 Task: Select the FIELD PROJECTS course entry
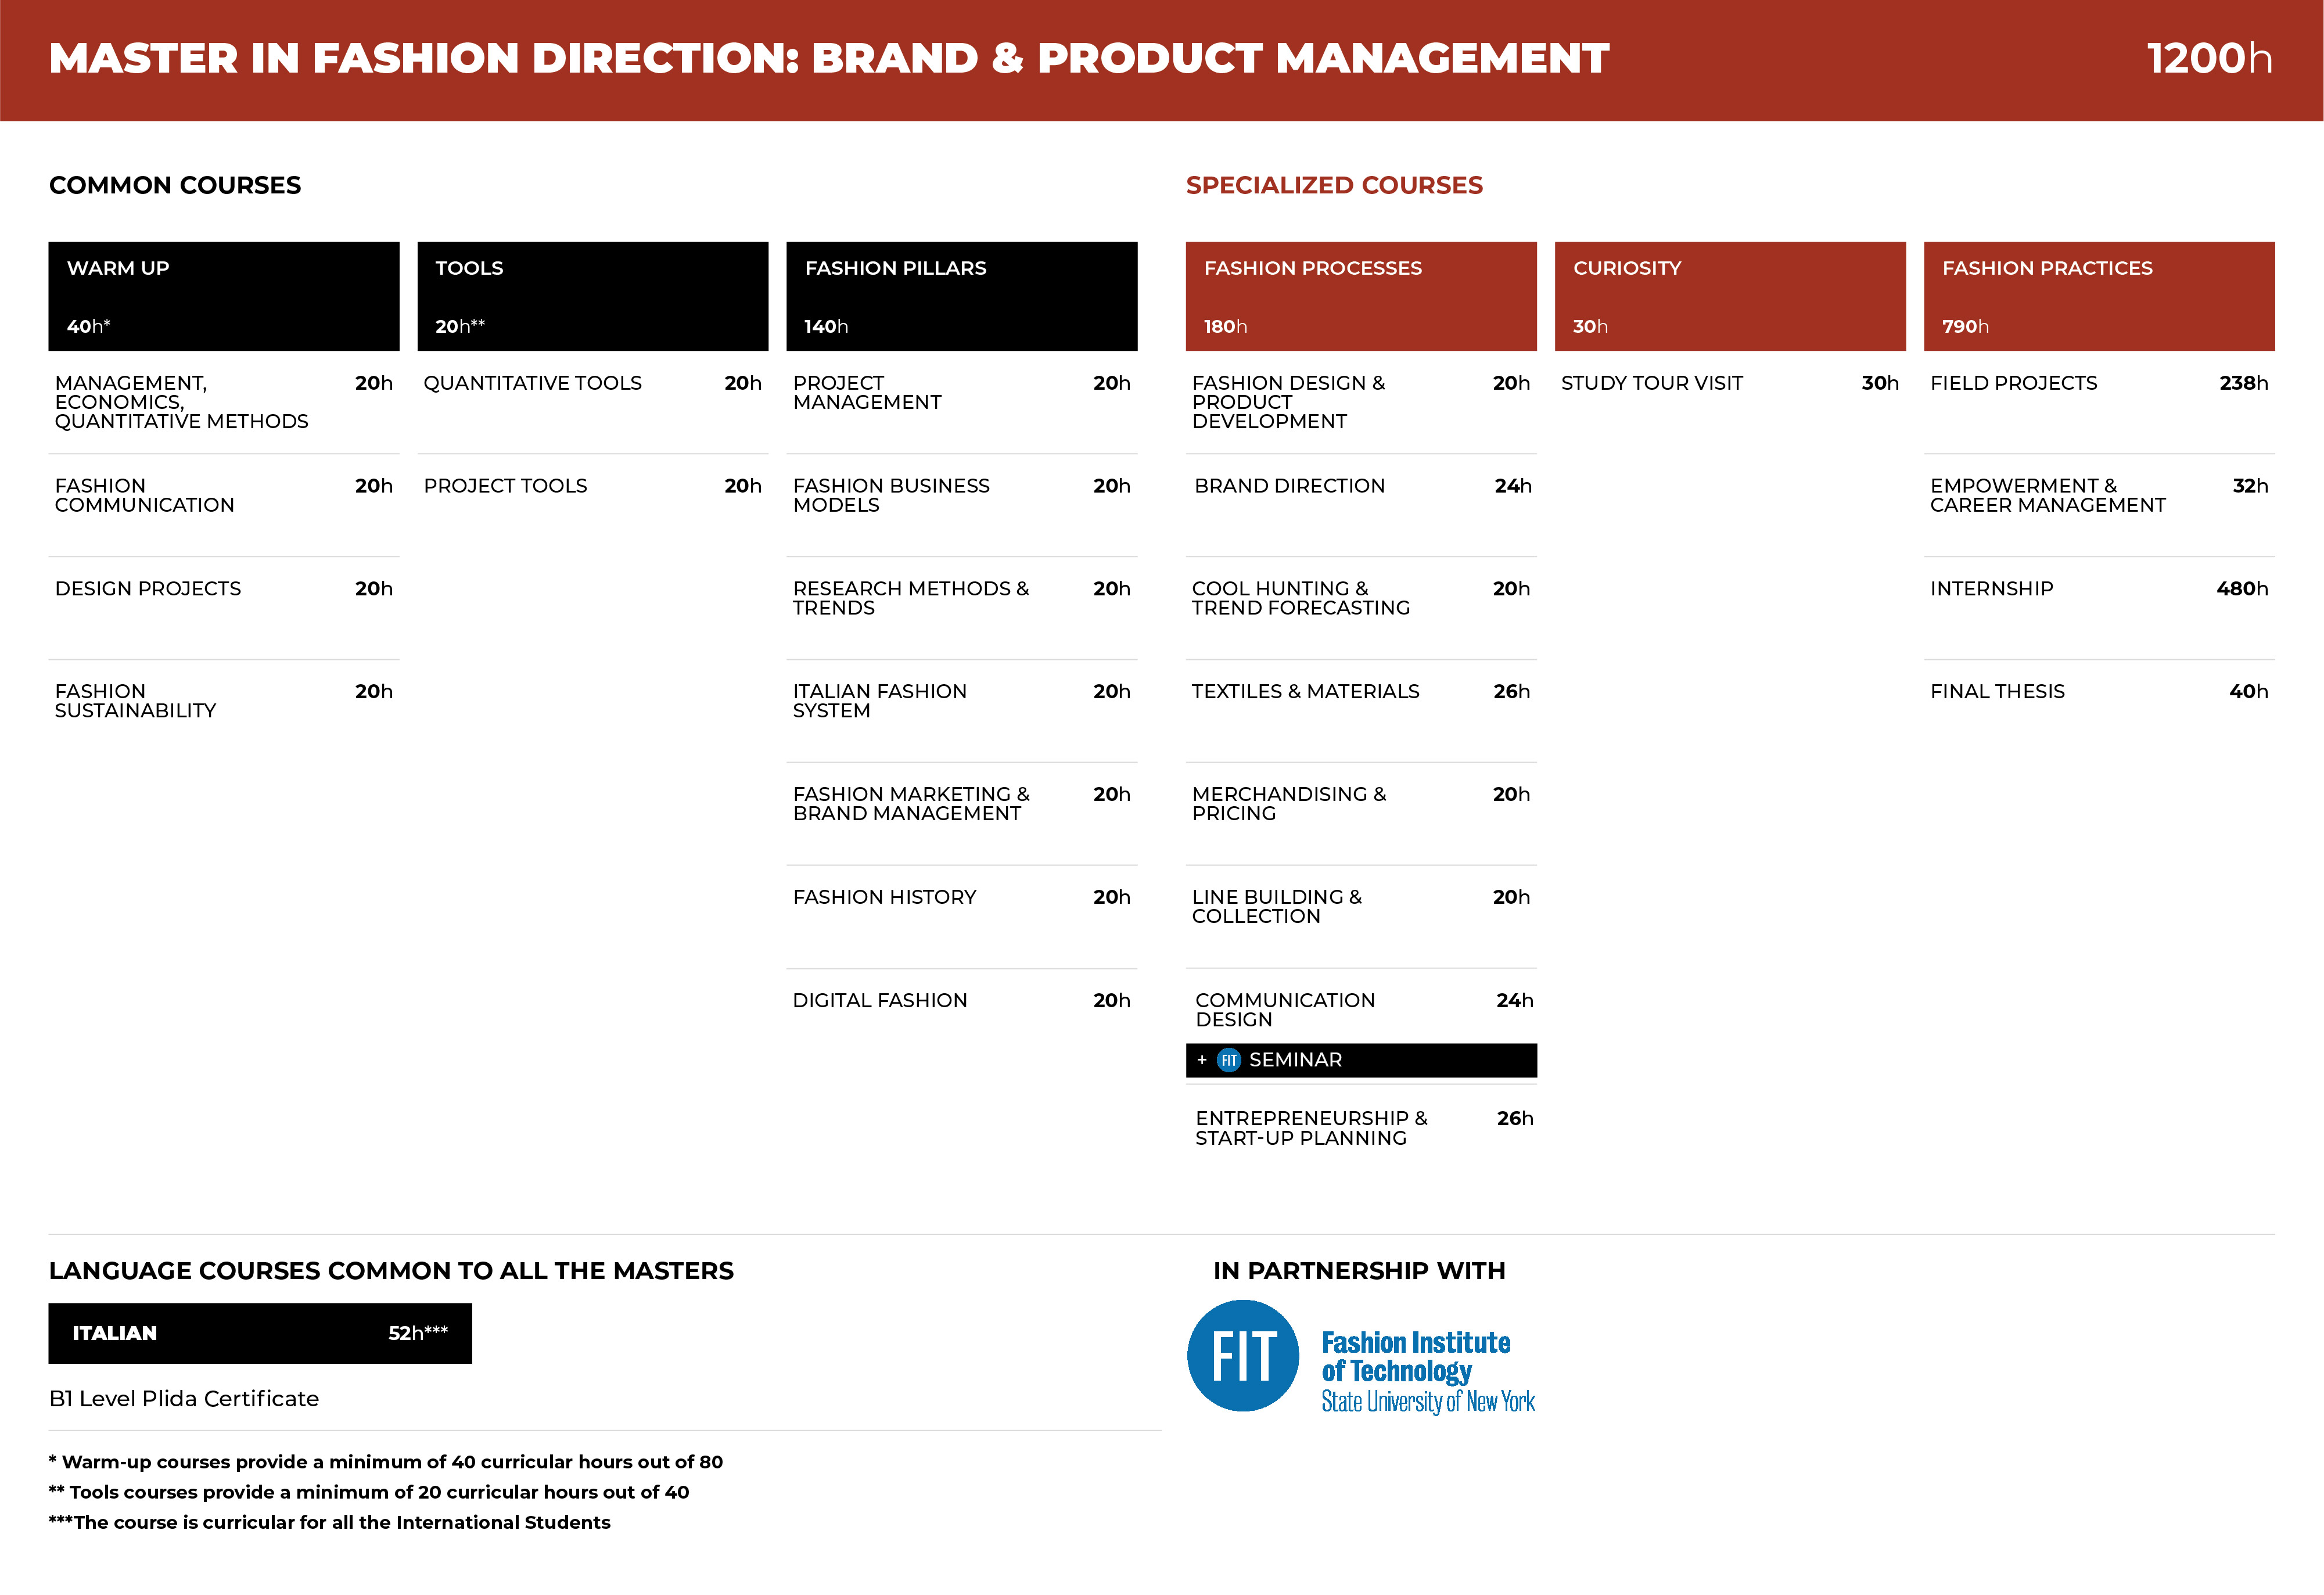2099,383
